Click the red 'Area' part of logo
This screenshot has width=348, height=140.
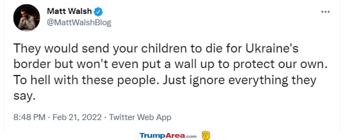pos(175,136)
